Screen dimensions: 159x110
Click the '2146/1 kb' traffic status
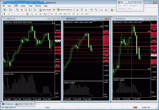(x=146, y=107)
